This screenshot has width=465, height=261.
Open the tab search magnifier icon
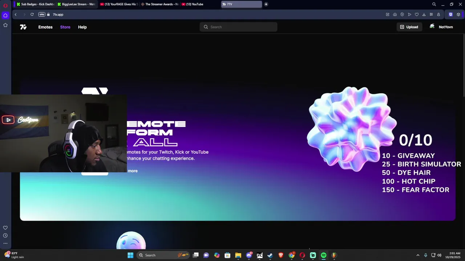pos(434,4)
